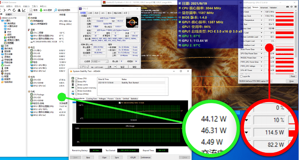Switch to Statistics tab
Screen dimensions: 299x160
pos(134,99)
